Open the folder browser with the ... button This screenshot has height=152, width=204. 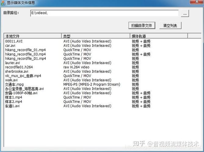coord(185,13)
